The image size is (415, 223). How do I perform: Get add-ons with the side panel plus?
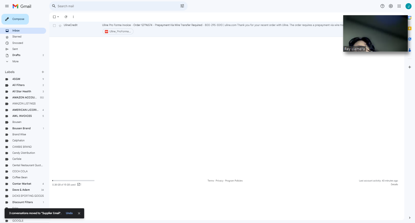[410, 67]
